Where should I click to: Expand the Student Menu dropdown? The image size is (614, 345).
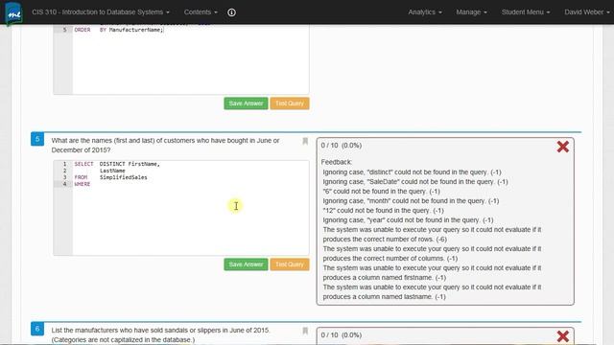click(526, 12)
